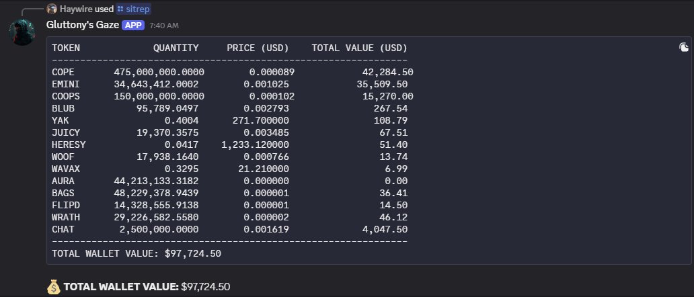Image resolution: width=694 pixels, height=297 pixels.
Task: Click HERESY total value 51.40
Action: click(x=394, y=144)
